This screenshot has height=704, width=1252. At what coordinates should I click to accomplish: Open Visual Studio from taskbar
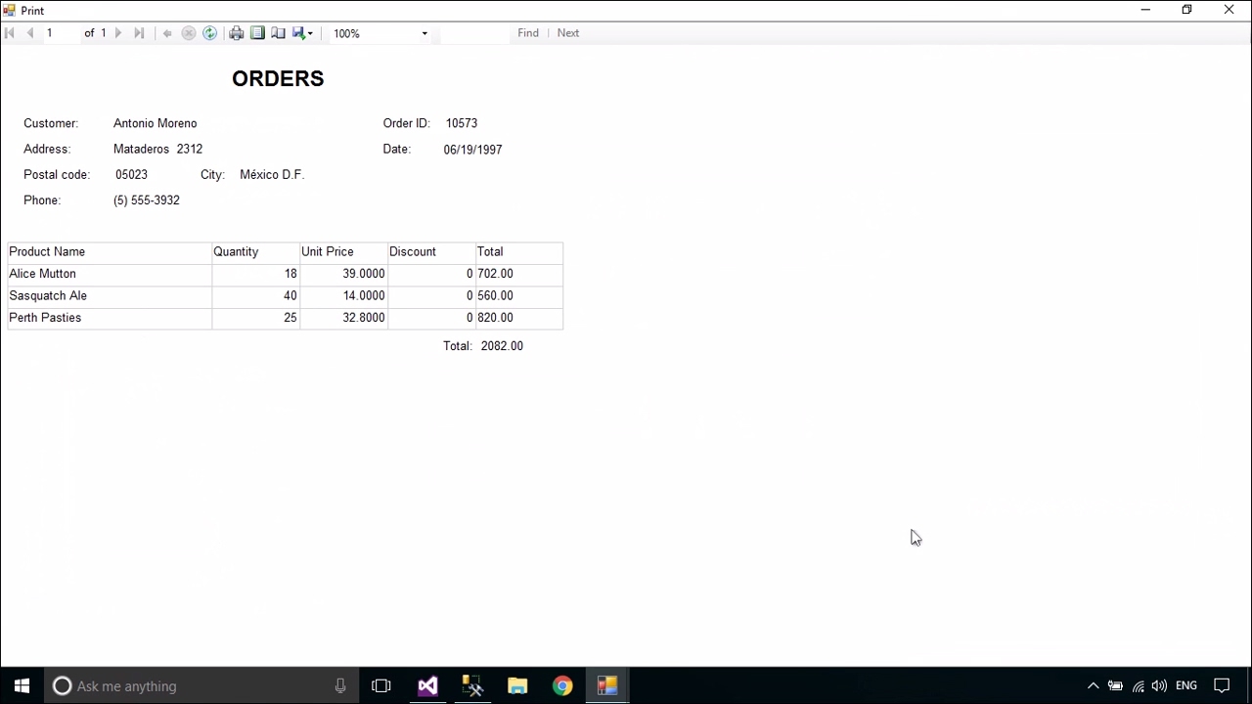(x=427, y=685)
